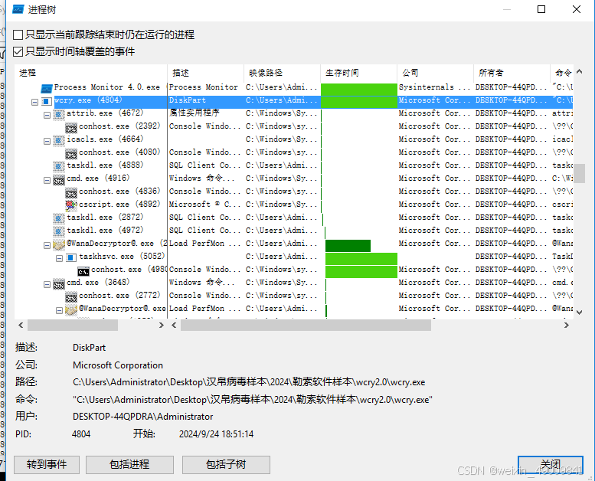Collapse the @WanaDecryptor@.exe node under wcry.exe
Screen dimensions: 595x481
click(x=47, y=245)
